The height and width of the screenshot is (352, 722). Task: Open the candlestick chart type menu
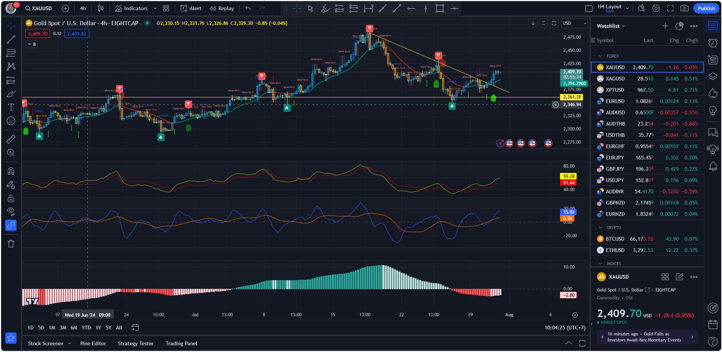[x=101, y=8]
